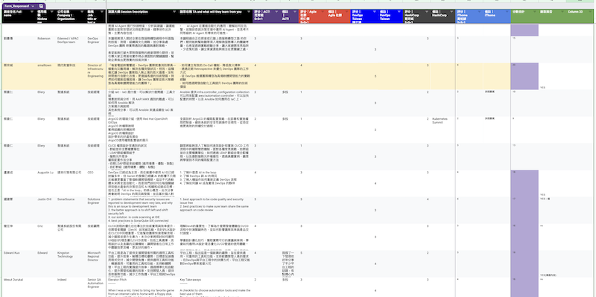Select the Mesut Durukal full name cell
Image resolution: width=596 pixels, height=297 pixels.
[x=19, y=287]
